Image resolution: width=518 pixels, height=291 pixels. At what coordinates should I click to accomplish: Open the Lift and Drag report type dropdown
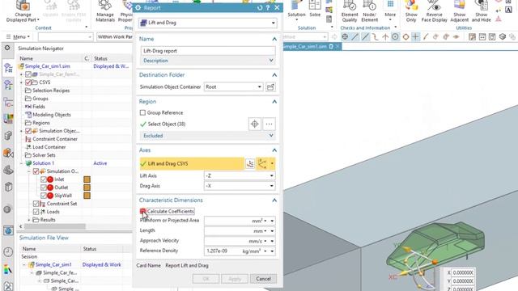[x=208, y=23]
